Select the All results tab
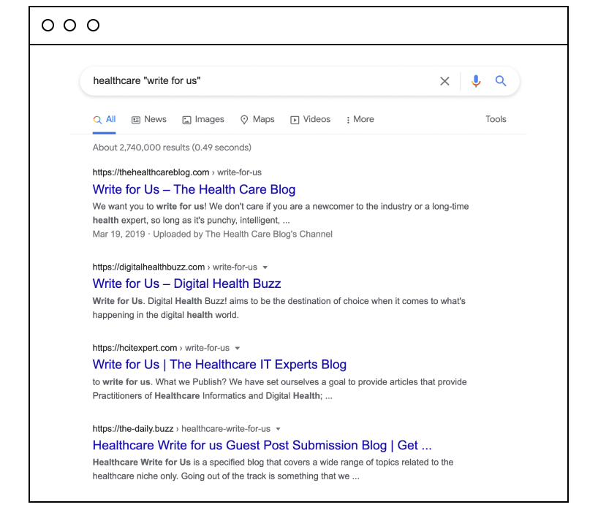Screen dimensions: 598x510 104,120
